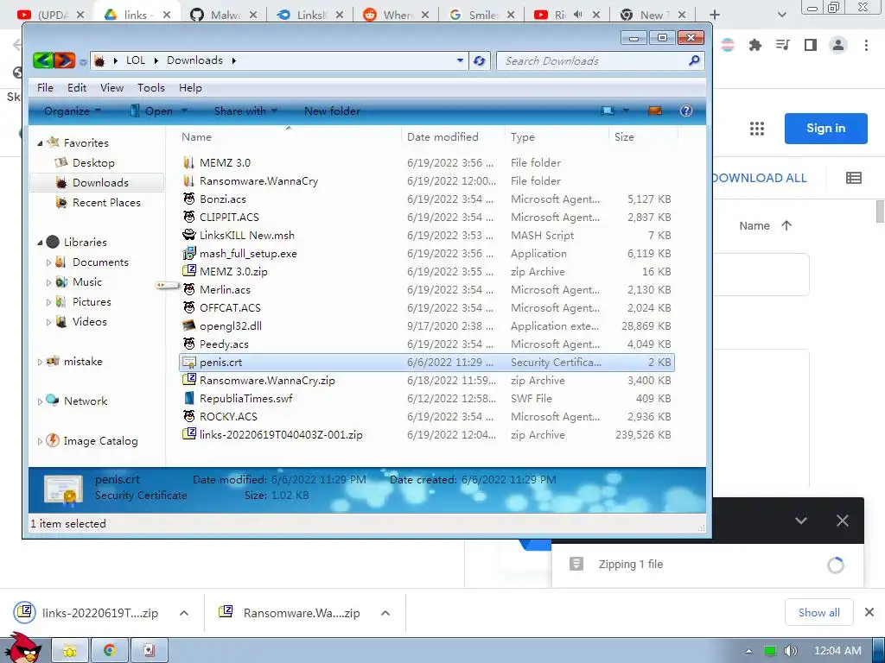Open Chrome extensions puzzle icon
885x663 pixels.
pyautogui.click(x=754, y=45)
